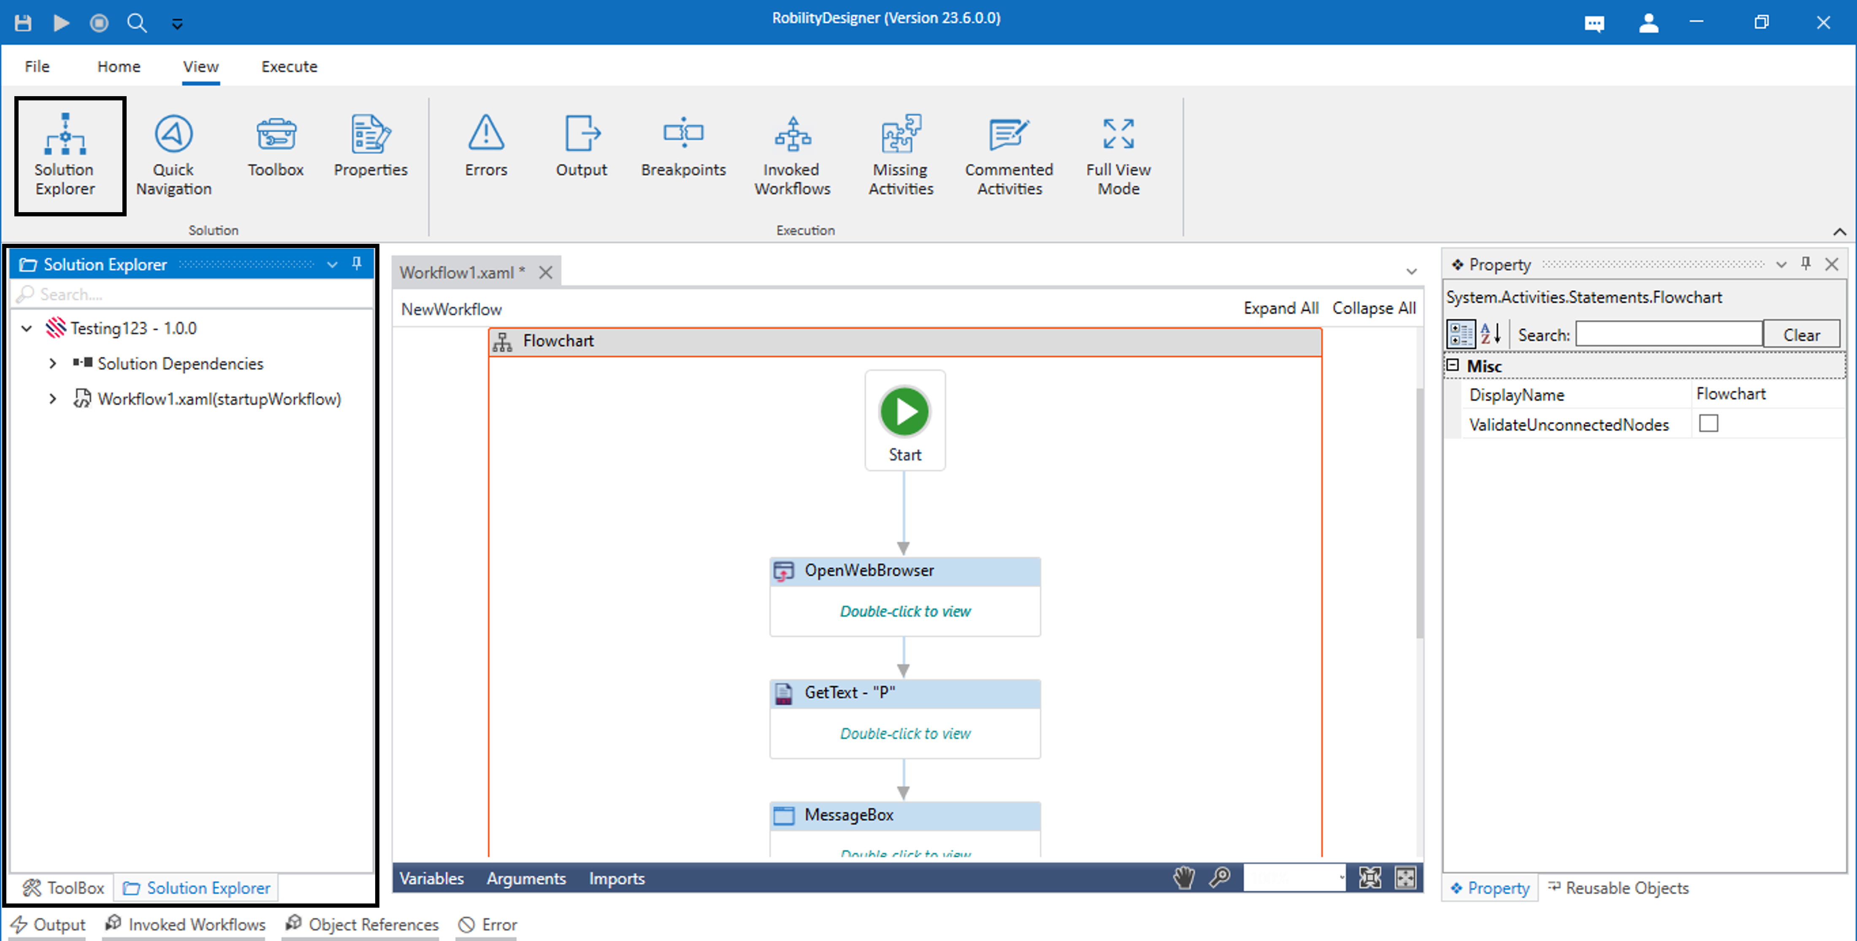Collapse the ribbon with the chevron
Image resolution: width=1857 pixels, height=941 pixels.
(1839, 231)
